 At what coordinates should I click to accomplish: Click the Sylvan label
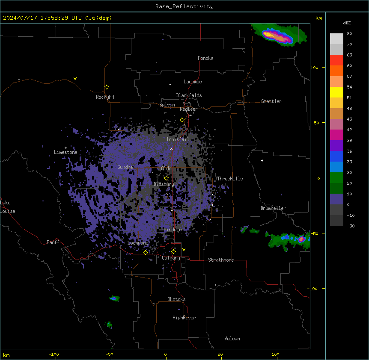pos(167,105)
